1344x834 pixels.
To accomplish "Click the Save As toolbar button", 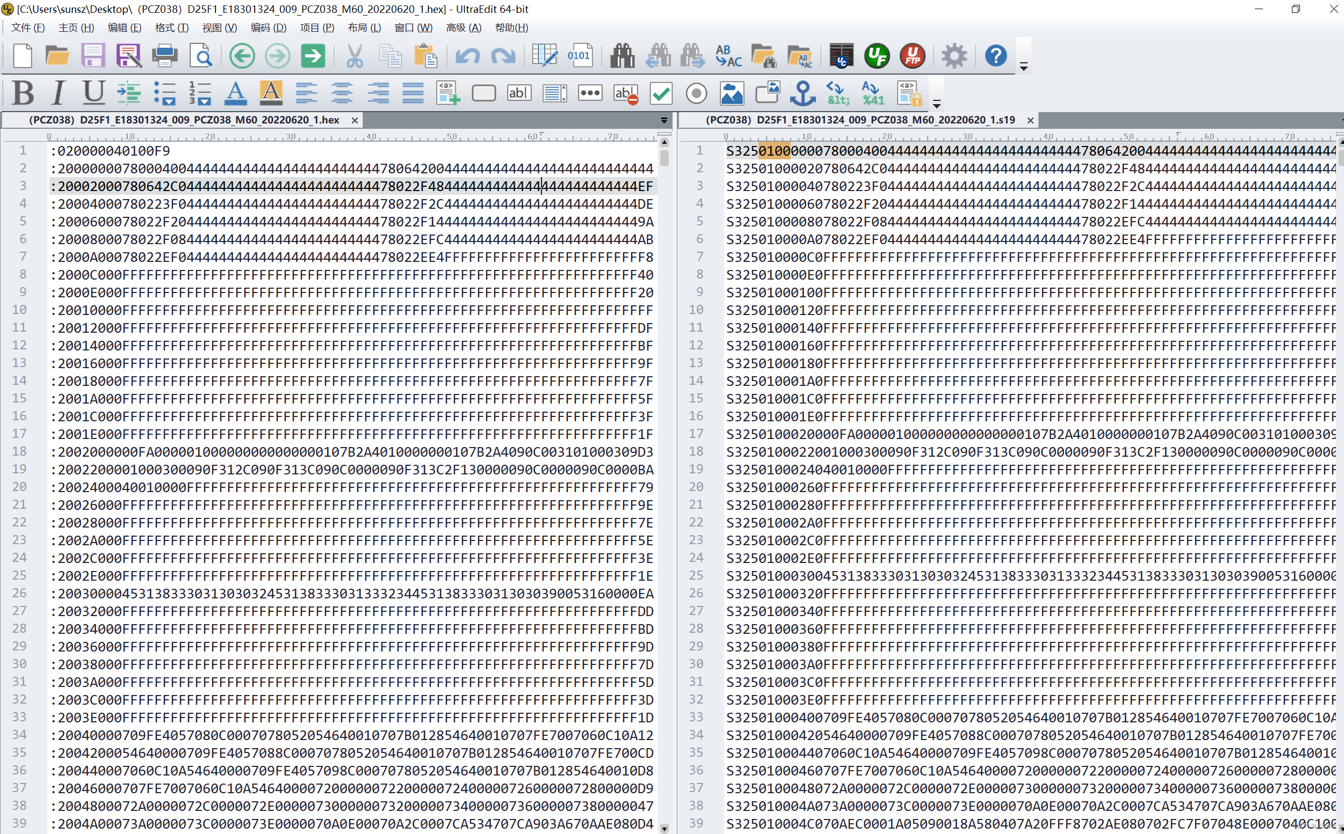I will (x=128, y=56).
